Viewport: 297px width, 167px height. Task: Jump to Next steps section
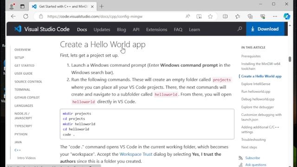tap(249, 147)
